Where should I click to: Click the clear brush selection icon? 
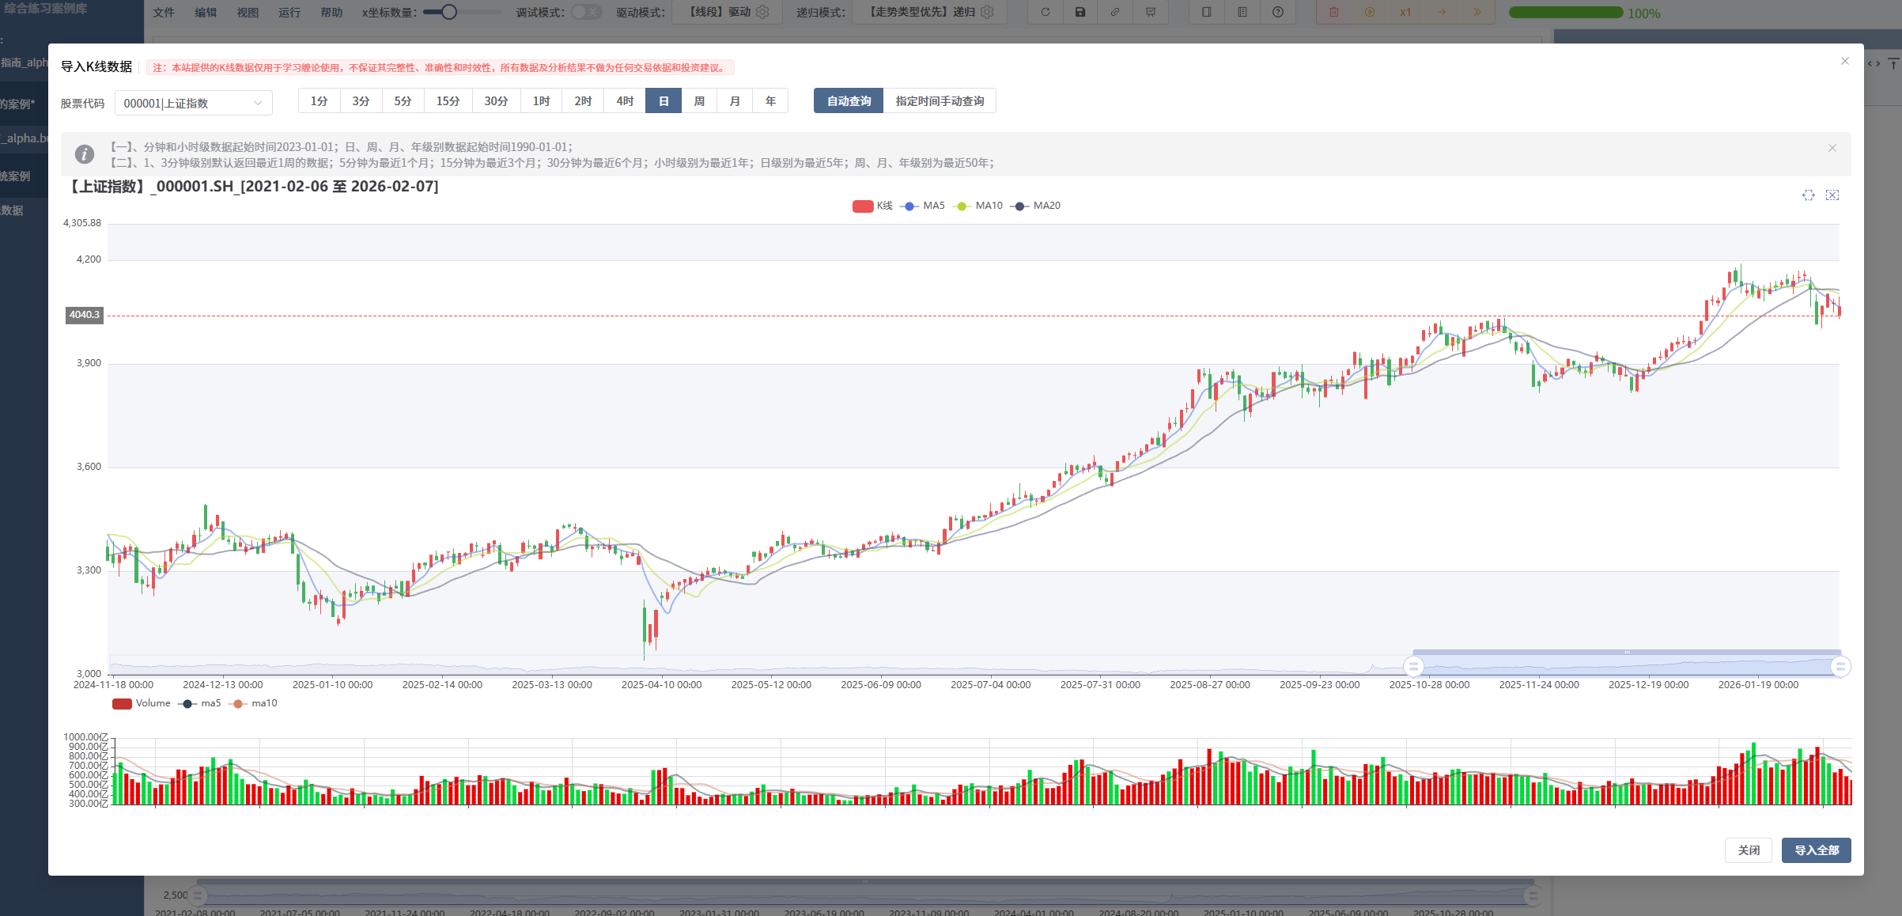tap(1832, 195)
